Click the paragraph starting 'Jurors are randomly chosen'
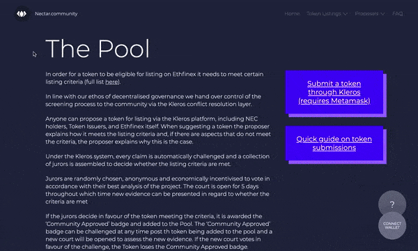Image resolution: width=418 pixels, height=251 pixels. (157, 190)
